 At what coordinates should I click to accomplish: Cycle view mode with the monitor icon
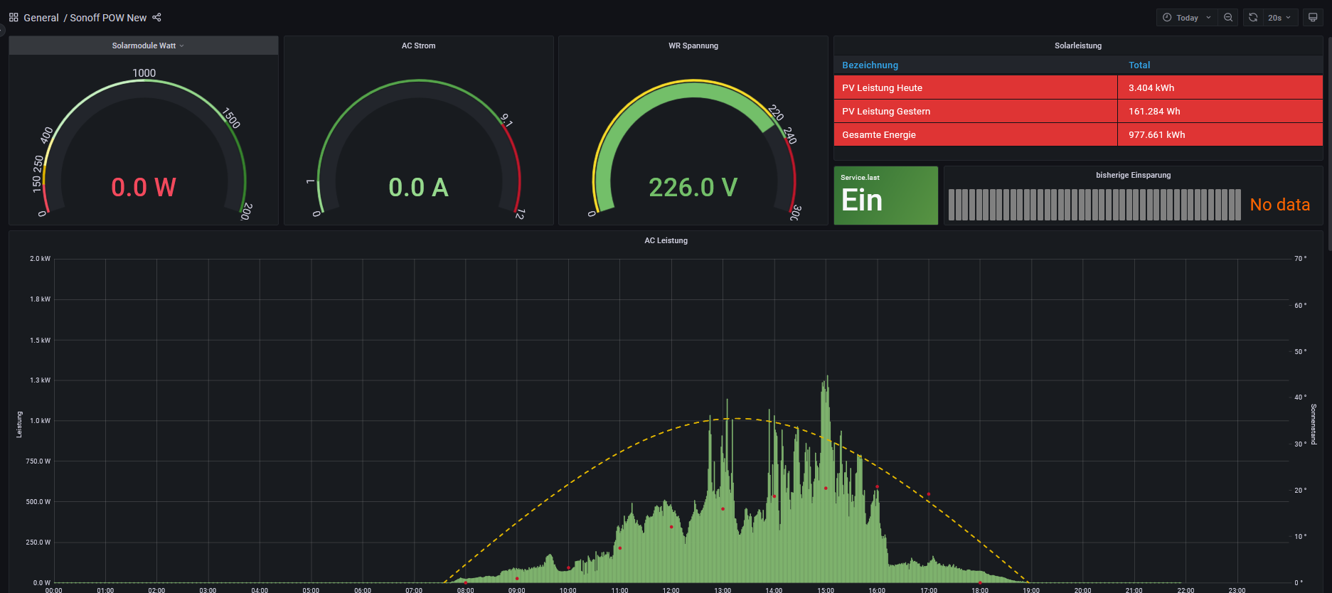point(1313,18)
